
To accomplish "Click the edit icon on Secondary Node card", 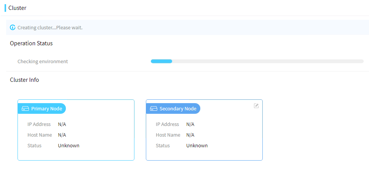I will point(256,106).
